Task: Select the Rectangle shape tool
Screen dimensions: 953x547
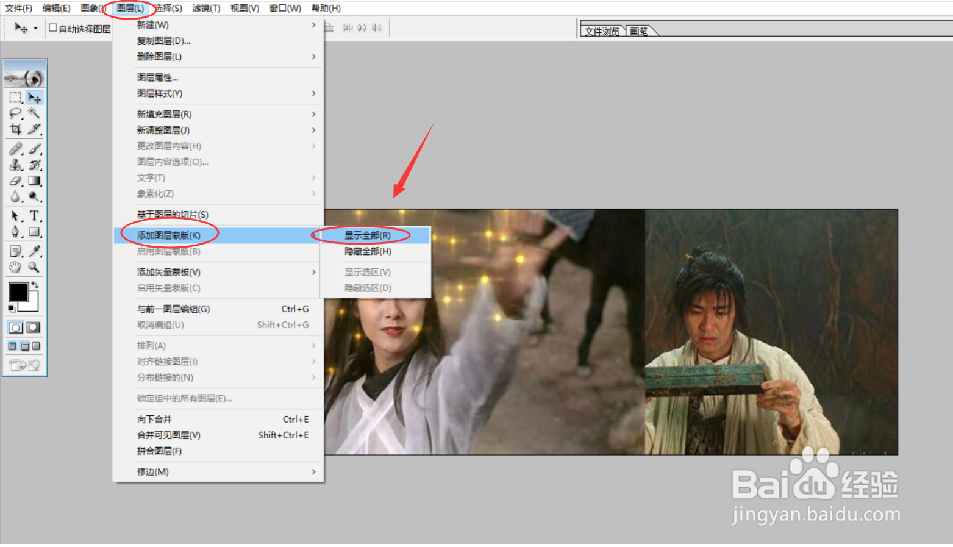Action: [x=34, y=232]
